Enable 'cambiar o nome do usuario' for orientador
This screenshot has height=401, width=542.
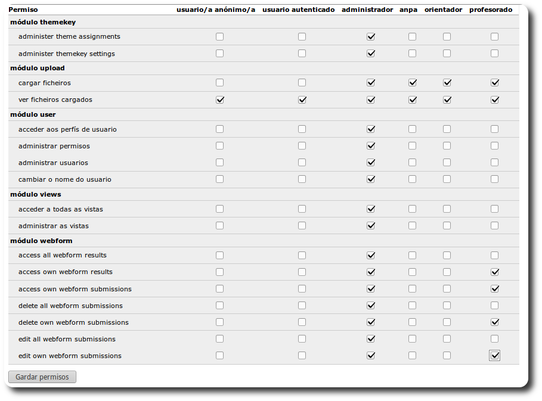447,179
